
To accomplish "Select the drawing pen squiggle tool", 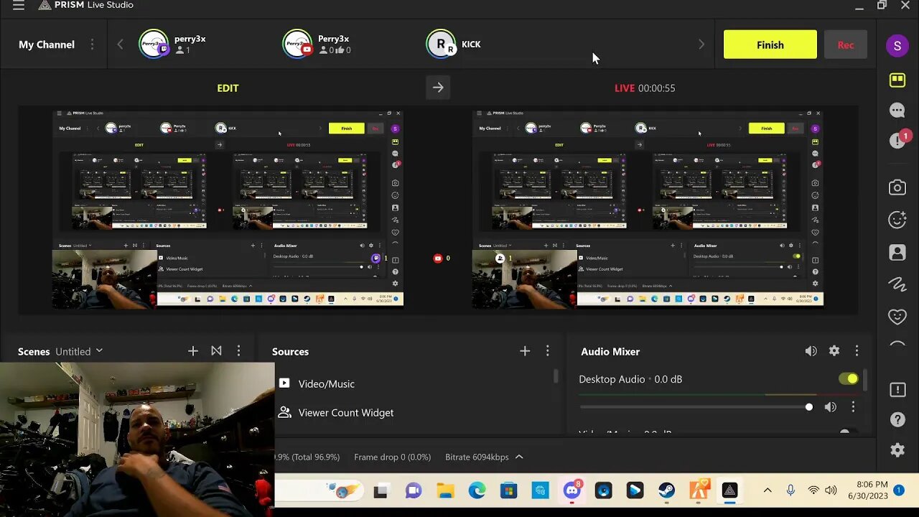I will [x=897, y=285].
